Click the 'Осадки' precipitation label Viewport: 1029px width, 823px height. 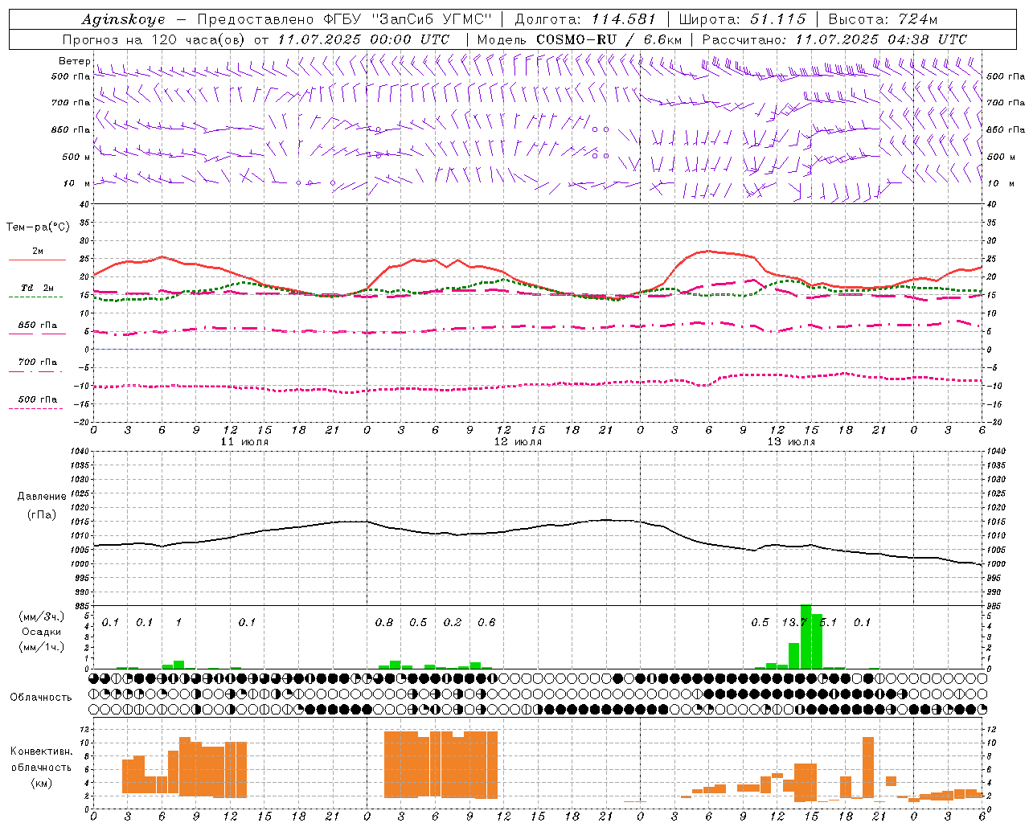tap(42, 632)
